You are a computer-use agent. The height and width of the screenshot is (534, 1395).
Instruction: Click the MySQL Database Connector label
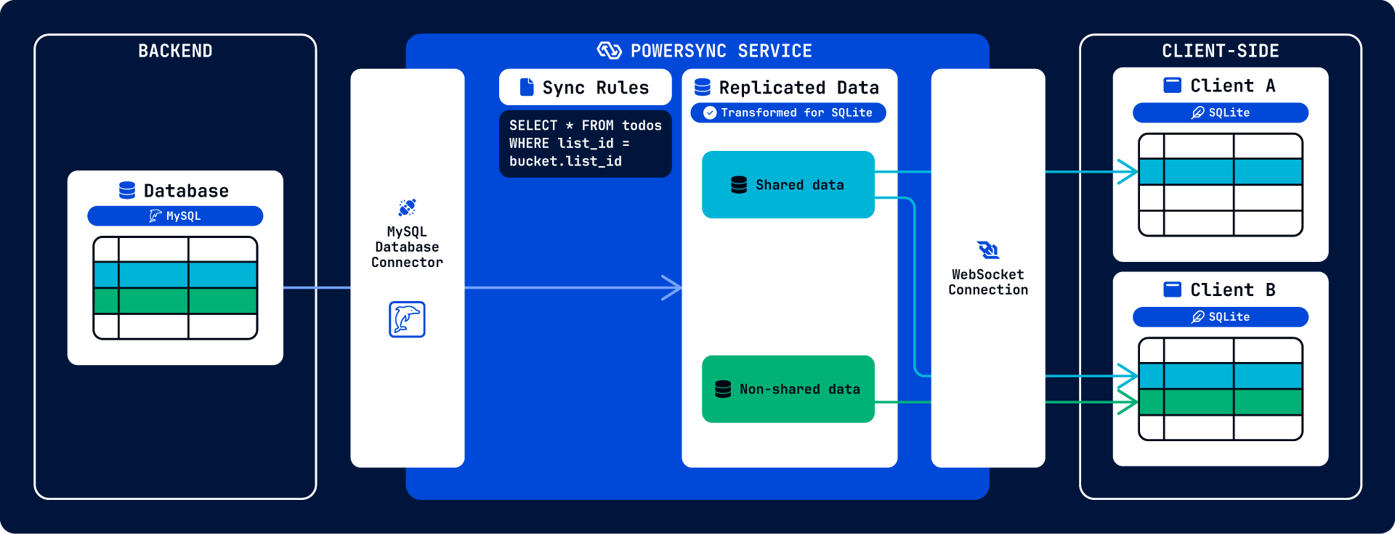407,247
